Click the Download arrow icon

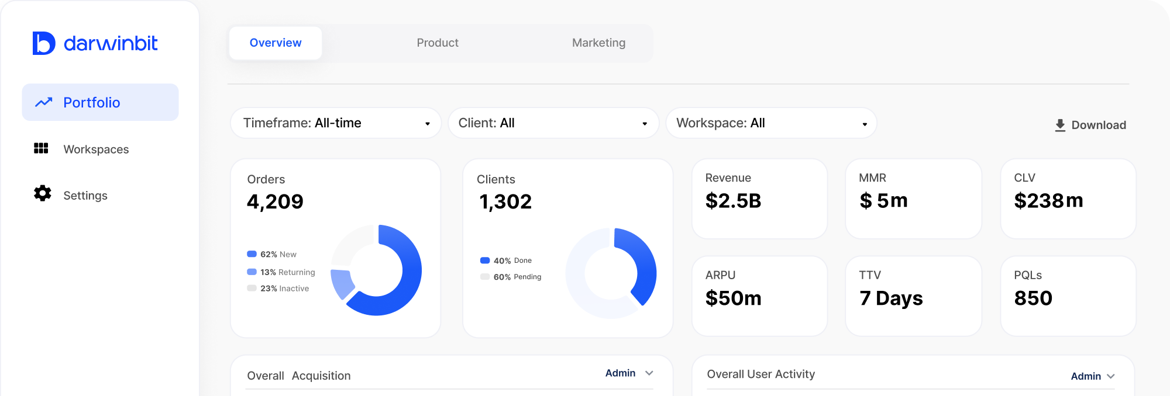[x=1060, y=125]
